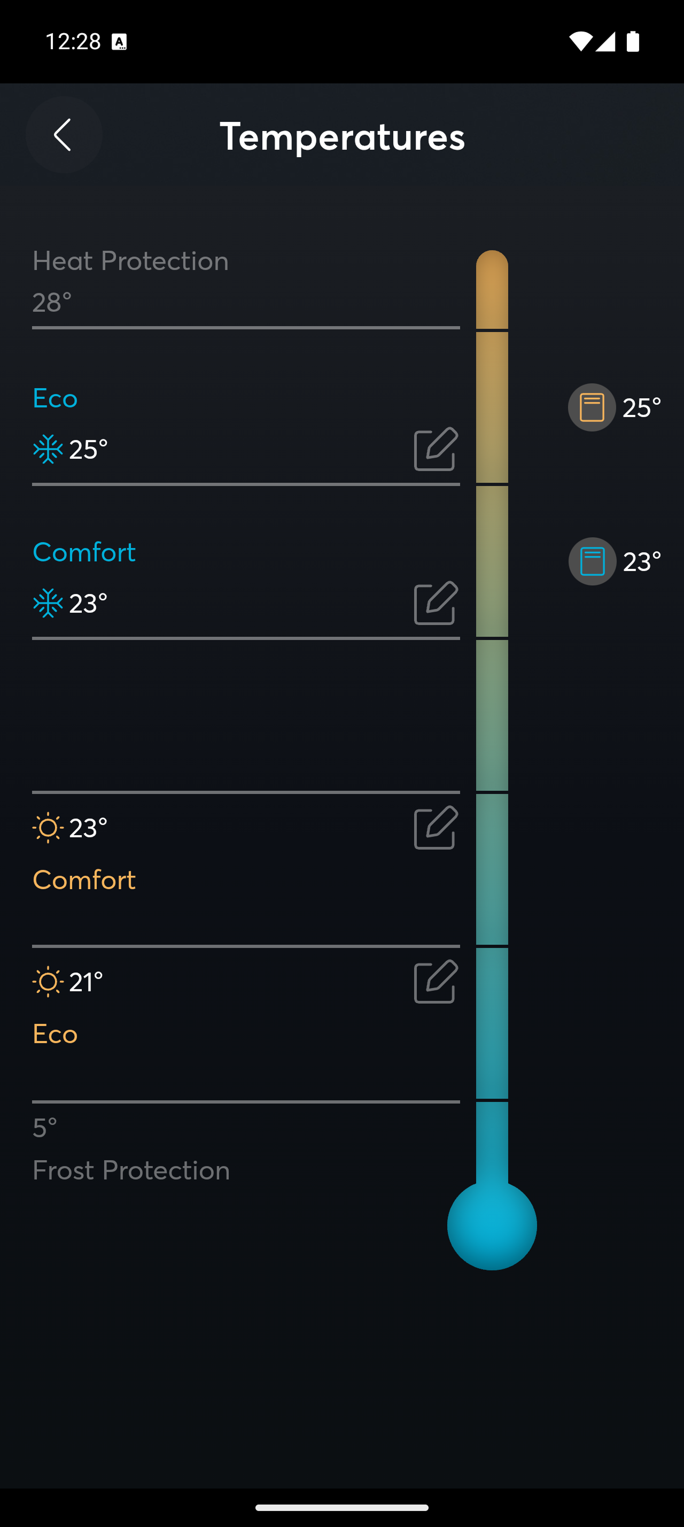Tap the Frost Protection 5° entry

246,1147
